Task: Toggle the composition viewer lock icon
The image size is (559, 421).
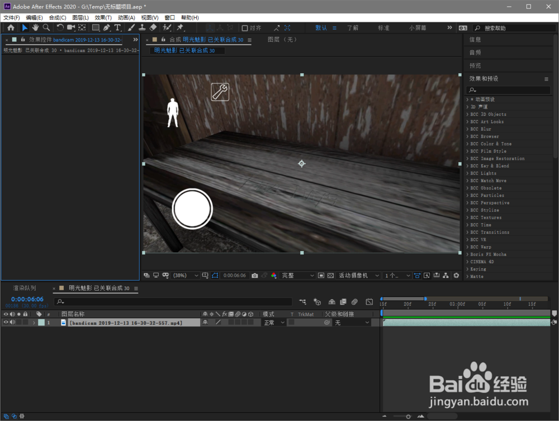Action: pos(163,40)
